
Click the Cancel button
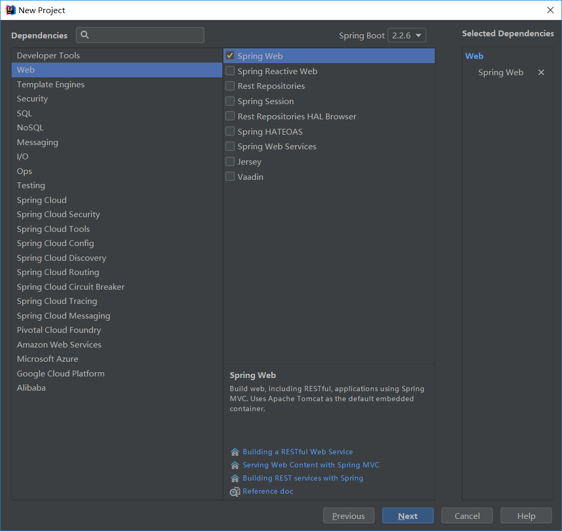pyautogui.click(x=467, y=516)
